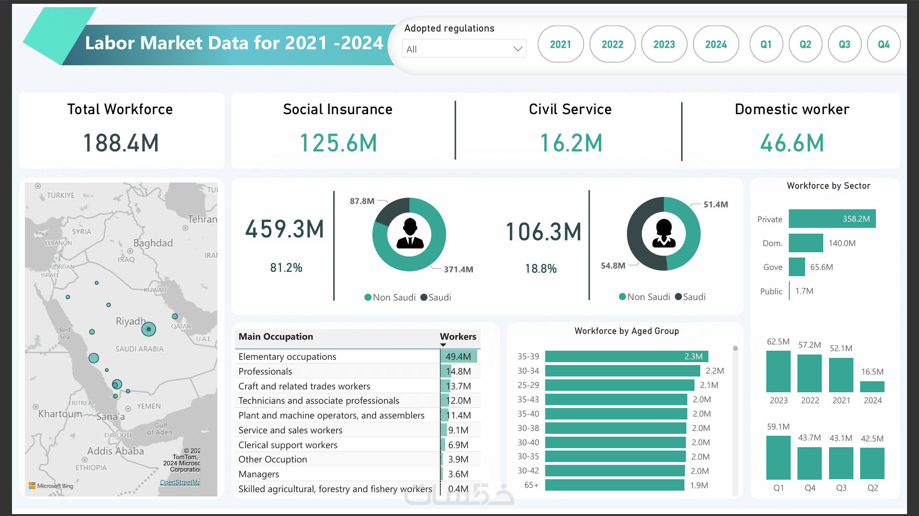Image resolution: width=919 pixels, height=516 pixels.
Task: Click the Riyadh bubble on map
Action: pyautogui.click(x=149, y=329)
